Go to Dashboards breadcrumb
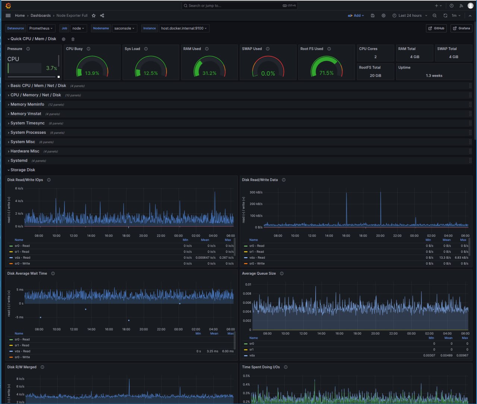This screenshot has height=404, width=477. pos(41,16)
